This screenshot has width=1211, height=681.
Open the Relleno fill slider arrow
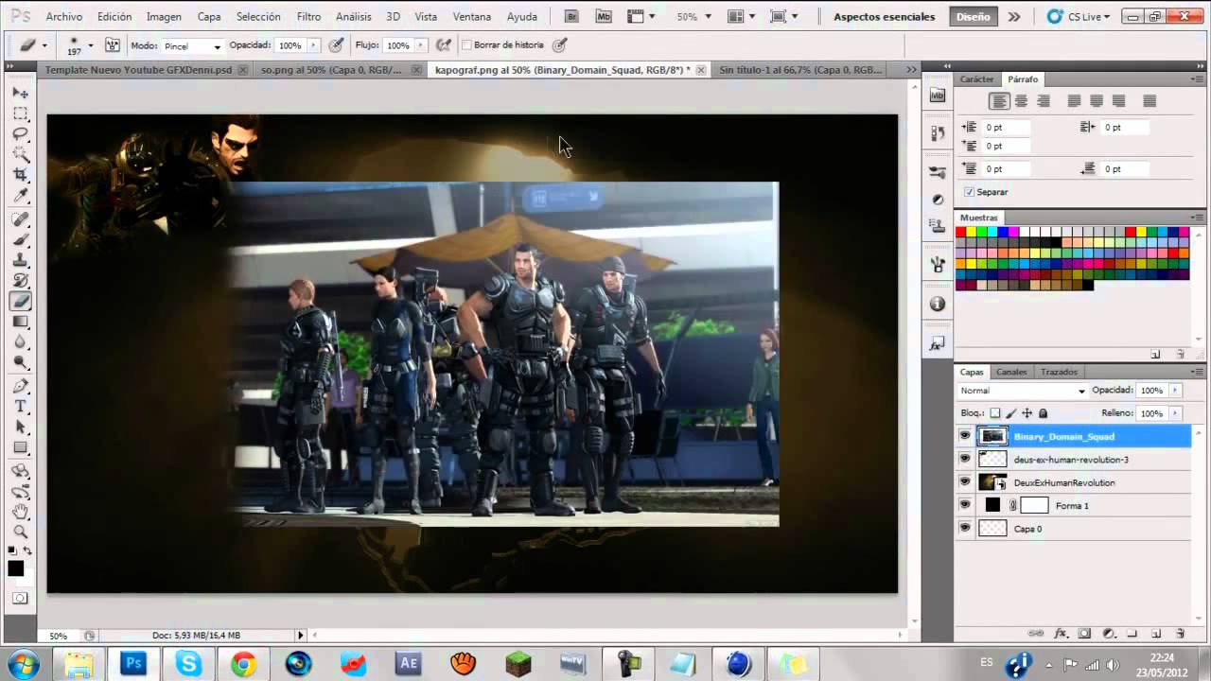1175,413
